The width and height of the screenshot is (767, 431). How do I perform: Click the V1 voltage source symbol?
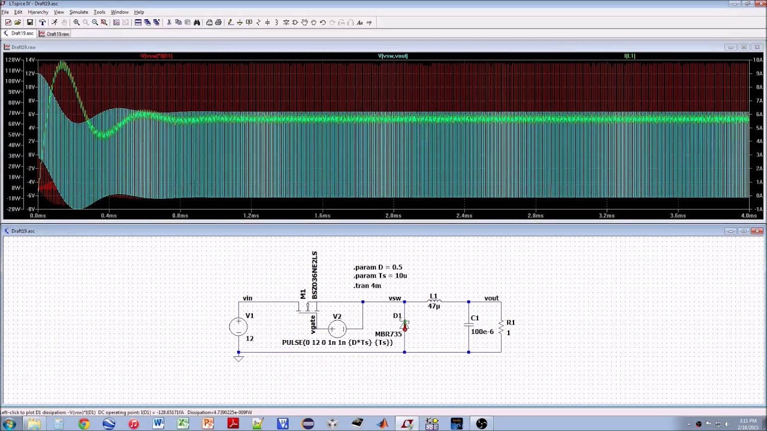[x=238, y=327]
